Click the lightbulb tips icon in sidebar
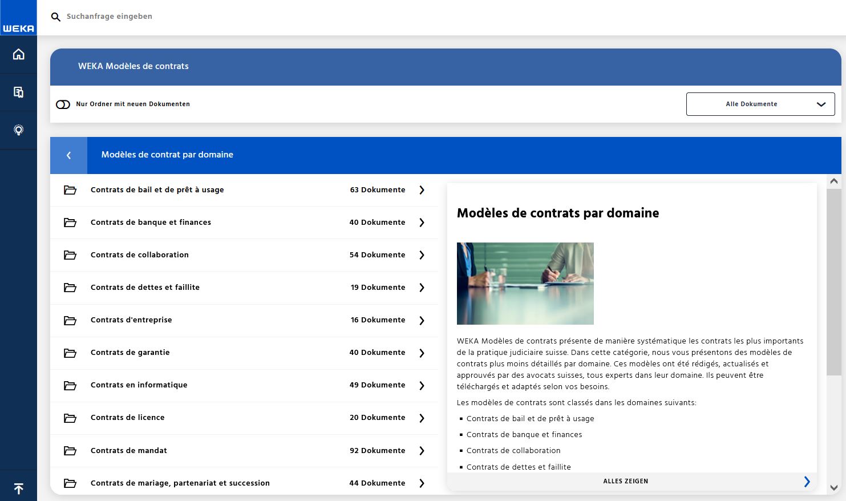This screenshot has width=846, height=501. click(x=18, y=130)
